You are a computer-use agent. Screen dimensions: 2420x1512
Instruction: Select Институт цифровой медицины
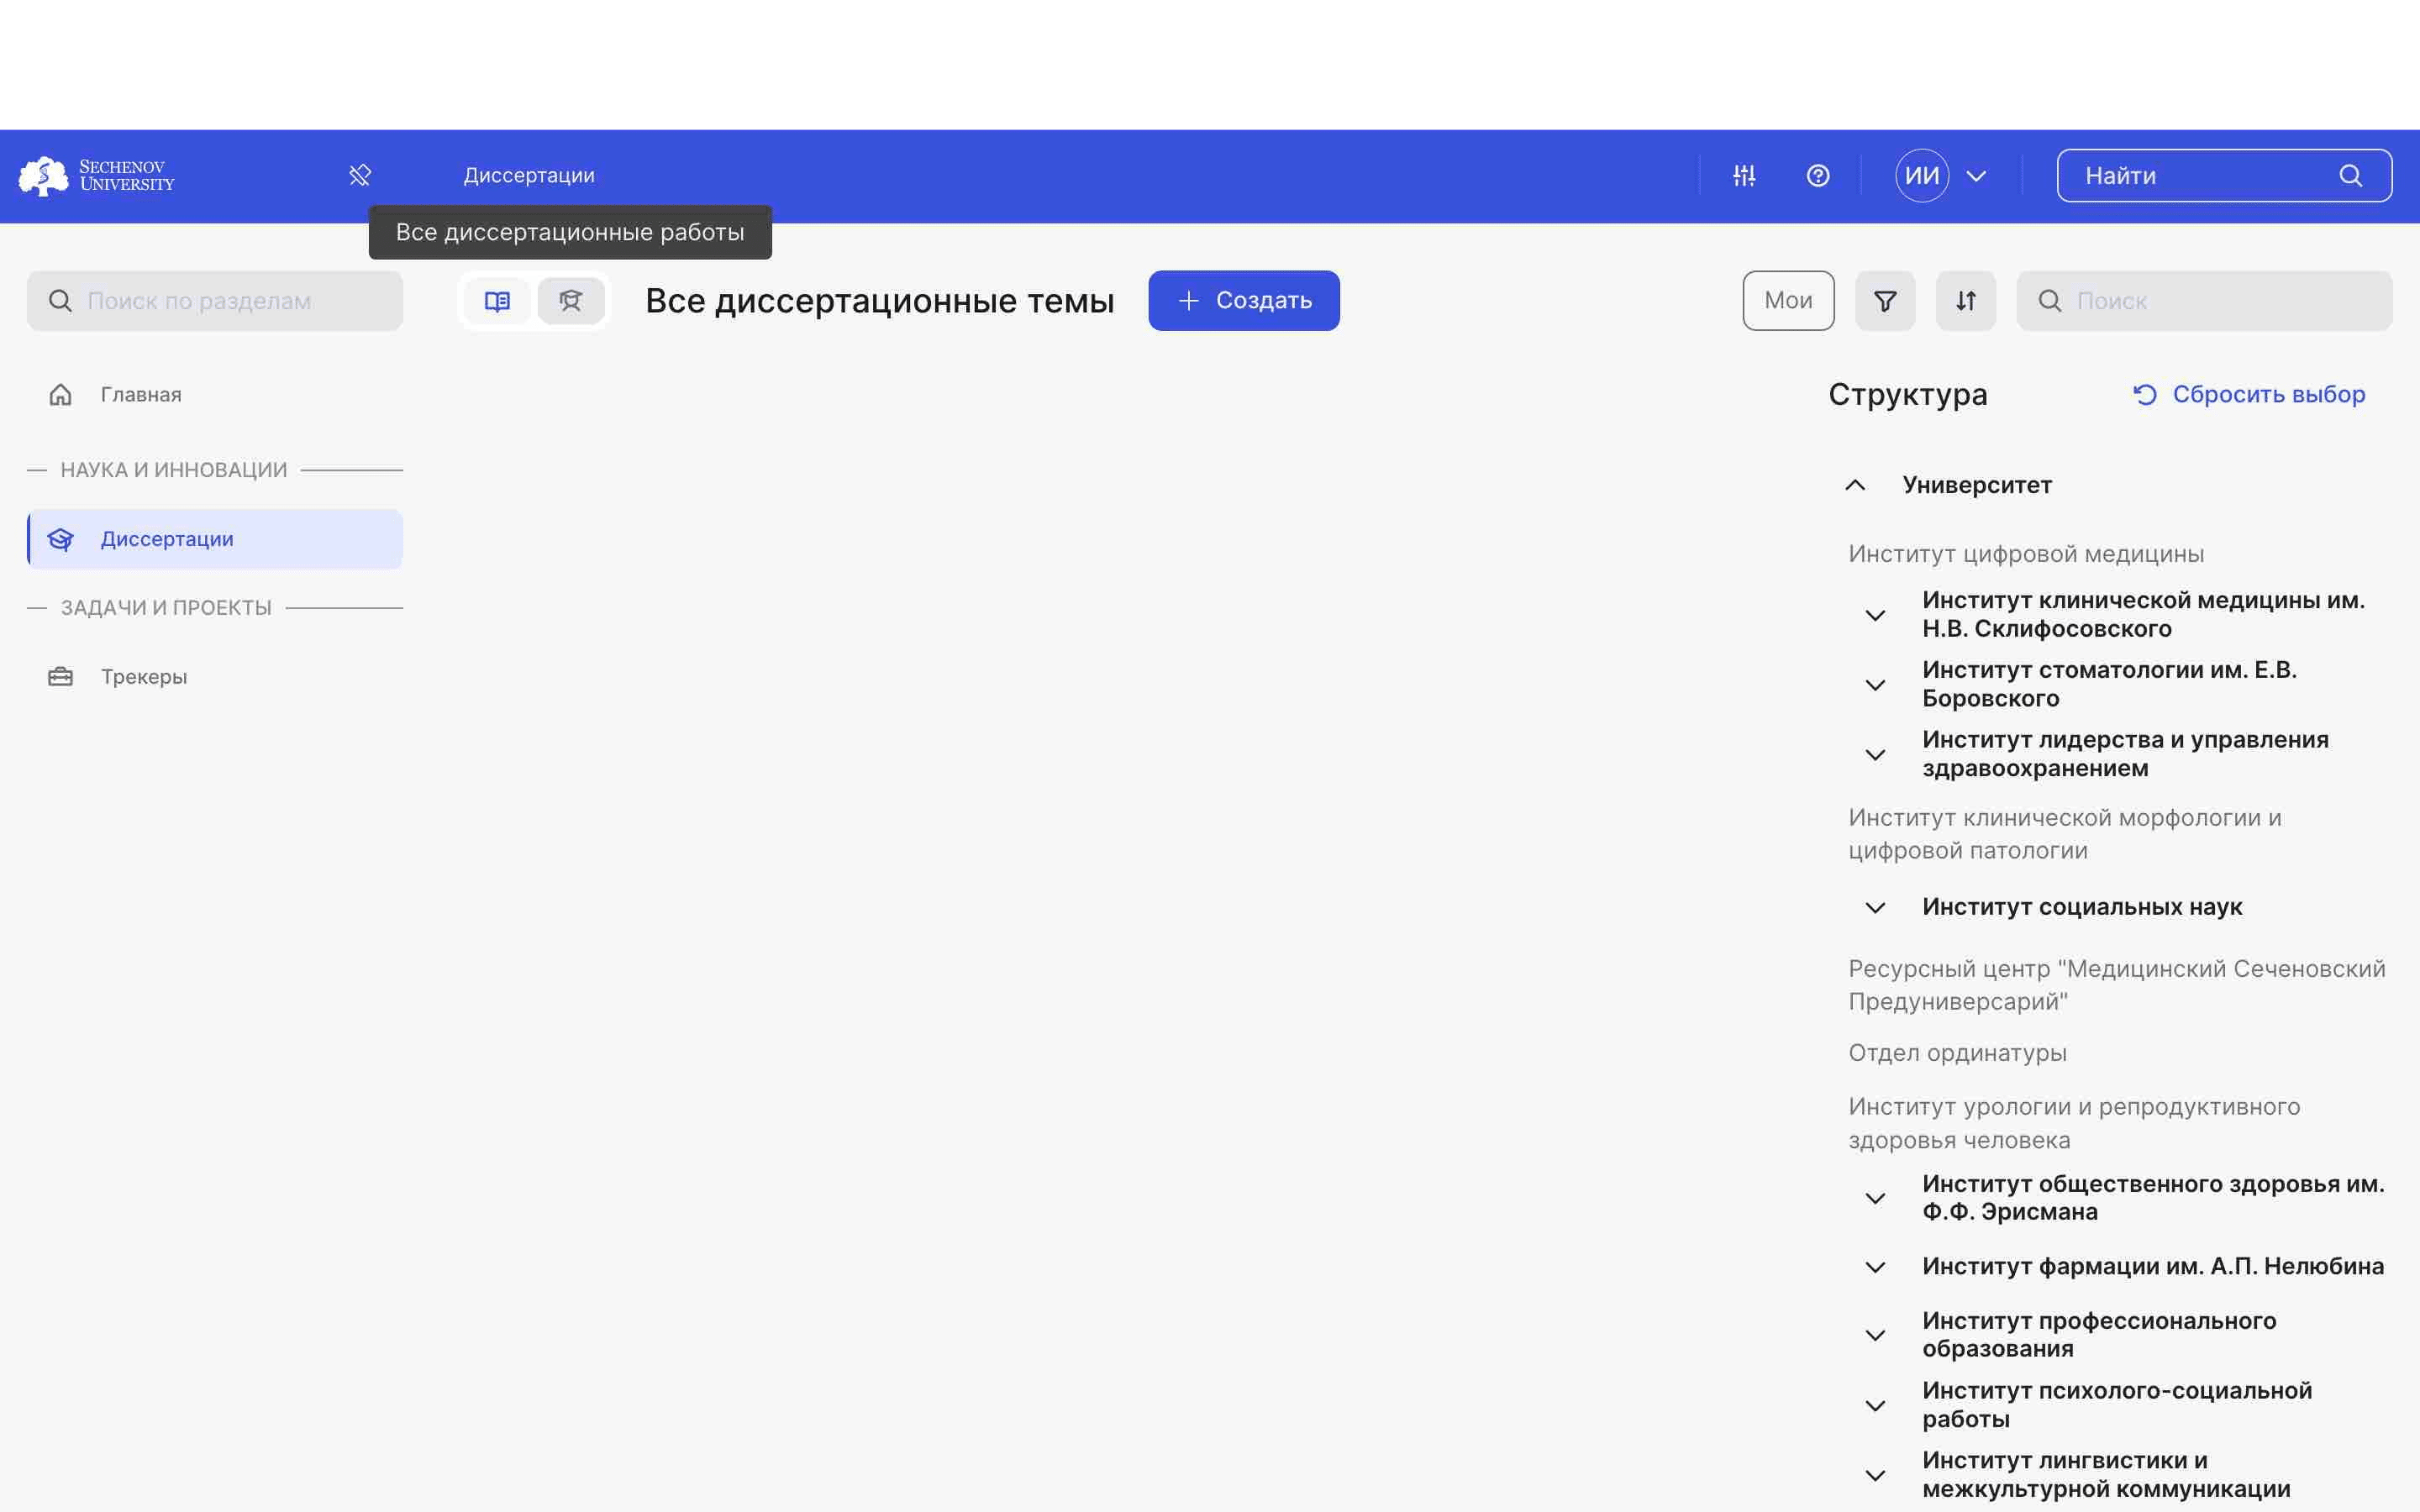[2026, 554]
